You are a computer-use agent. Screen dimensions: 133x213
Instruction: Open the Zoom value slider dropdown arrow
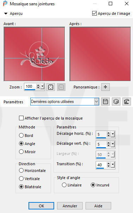[43, 87]
